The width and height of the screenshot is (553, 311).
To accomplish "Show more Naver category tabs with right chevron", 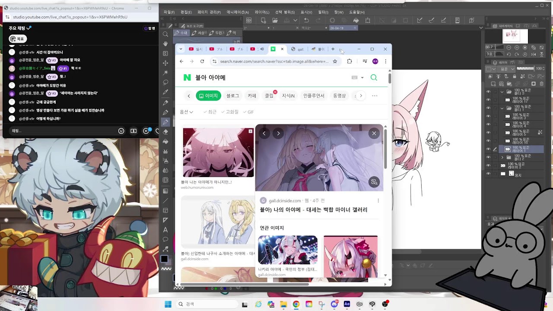I will pyautogui.click(x=361, y=95).
